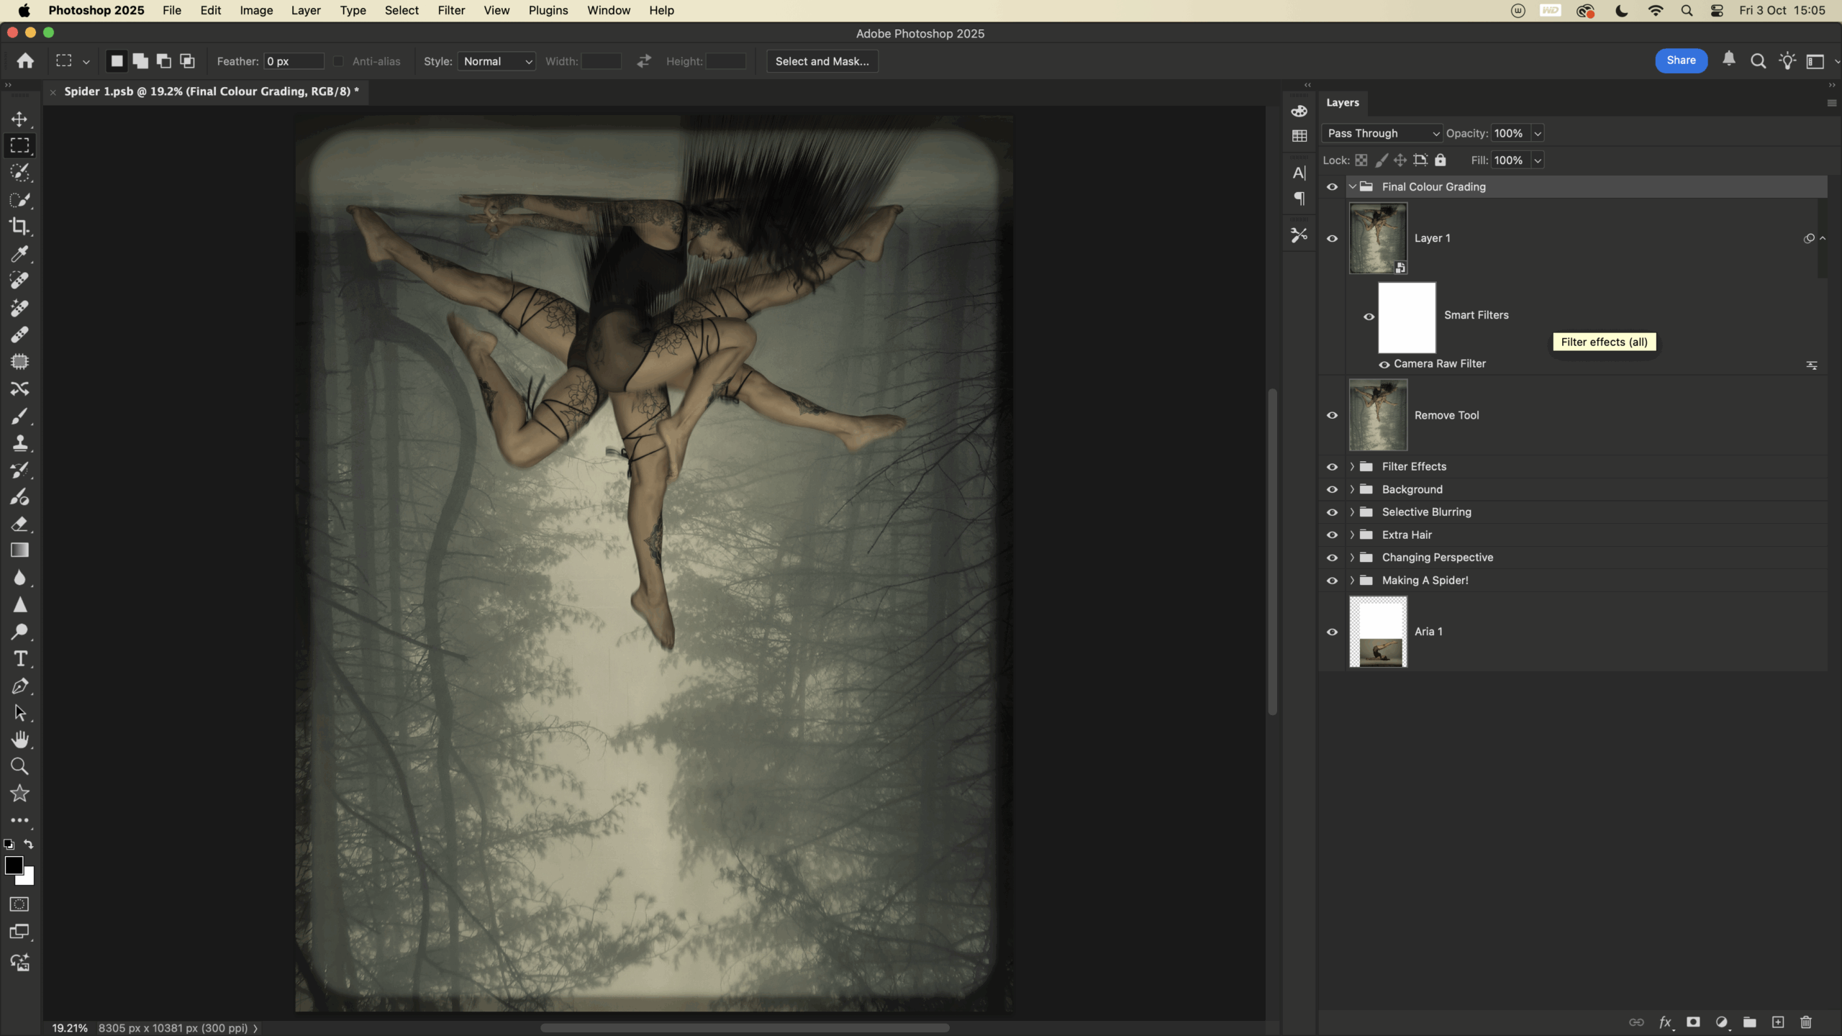Select the Horizontal Type tool
This screenshot has width=1842, height=1036.
(x=19, y=659)
